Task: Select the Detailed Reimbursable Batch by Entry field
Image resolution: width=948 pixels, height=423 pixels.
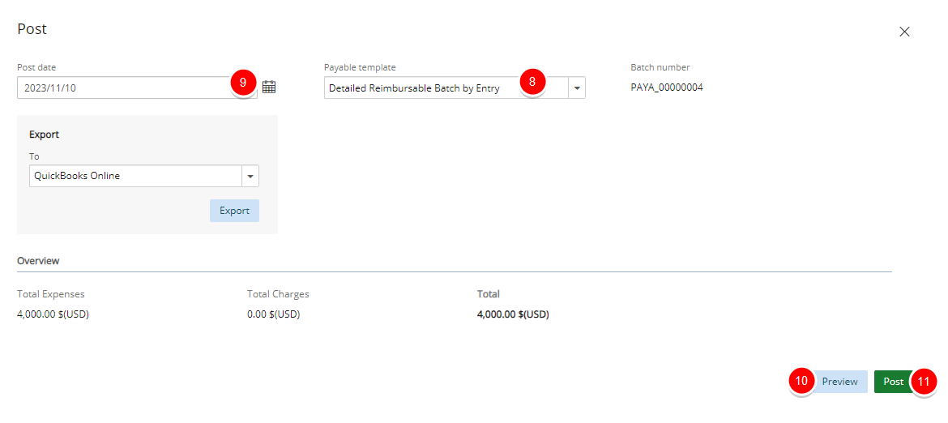Action: click(x=446, y=88)
